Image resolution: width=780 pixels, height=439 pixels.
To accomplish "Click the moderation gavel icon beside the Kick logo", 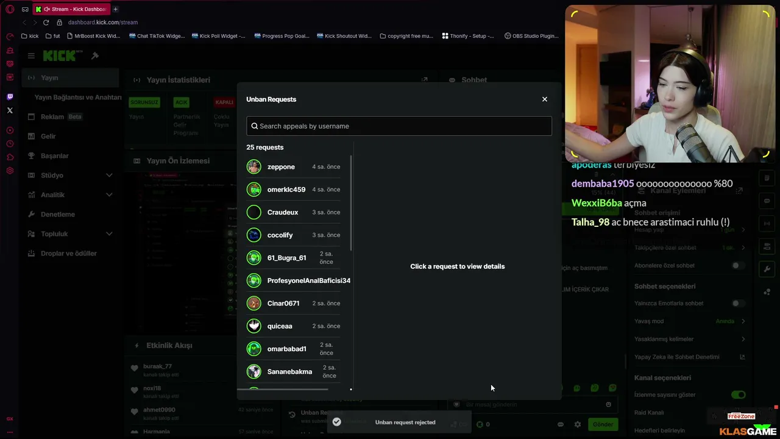I will 95,55.
